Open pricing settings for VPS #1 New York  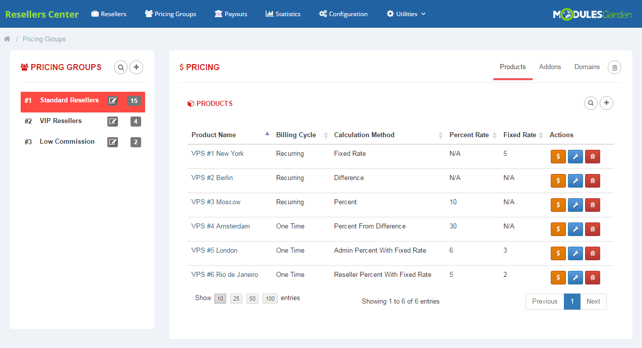[558, 156]
